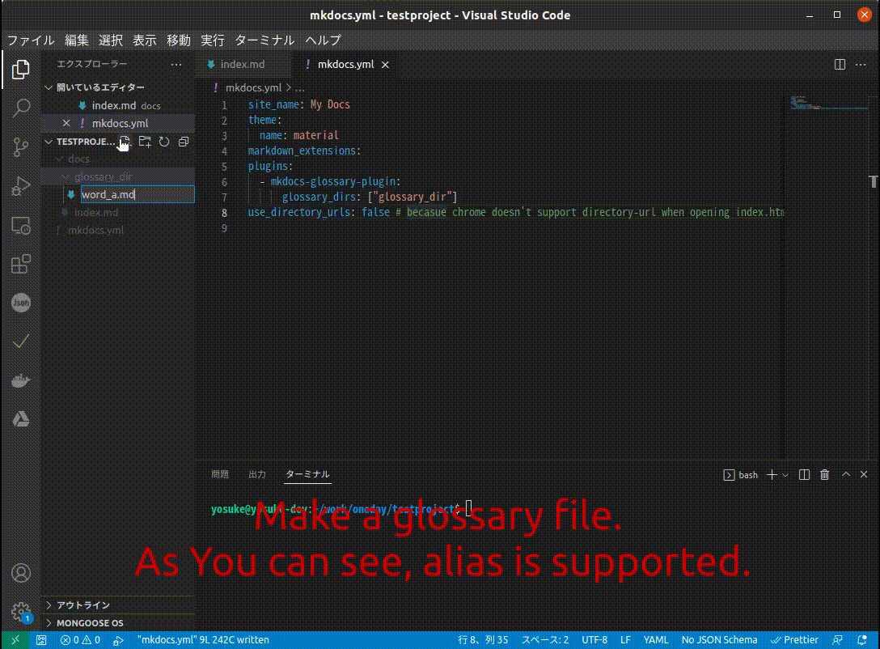
Task: Show errors and warnings count
Action: tap(80, 640)
